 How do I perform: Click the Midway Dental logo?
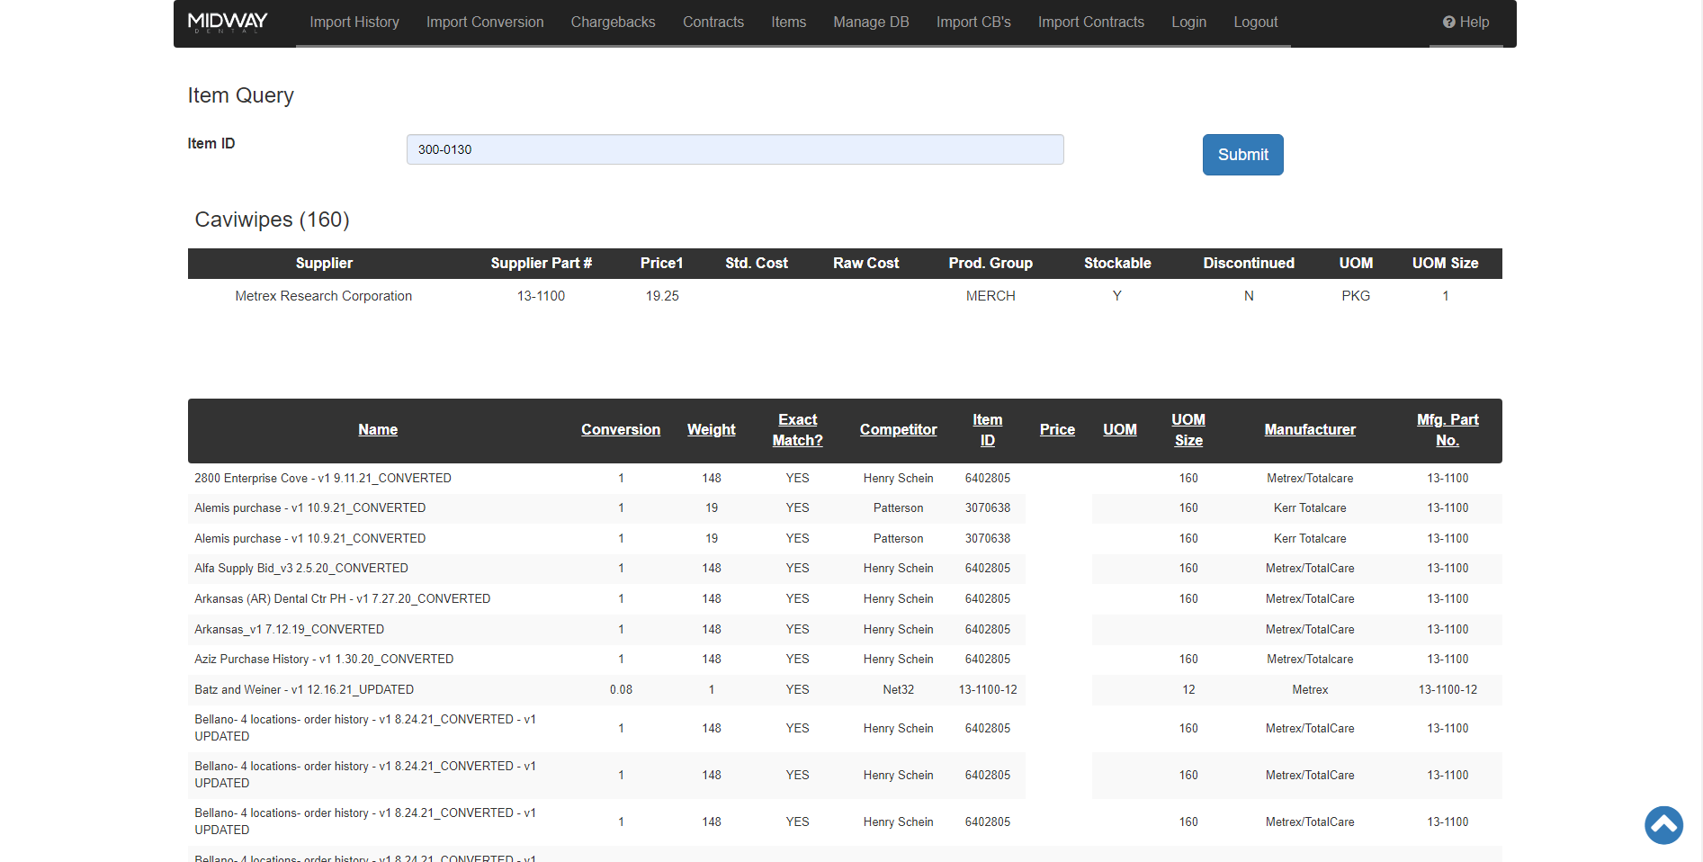tap(228, 22)
